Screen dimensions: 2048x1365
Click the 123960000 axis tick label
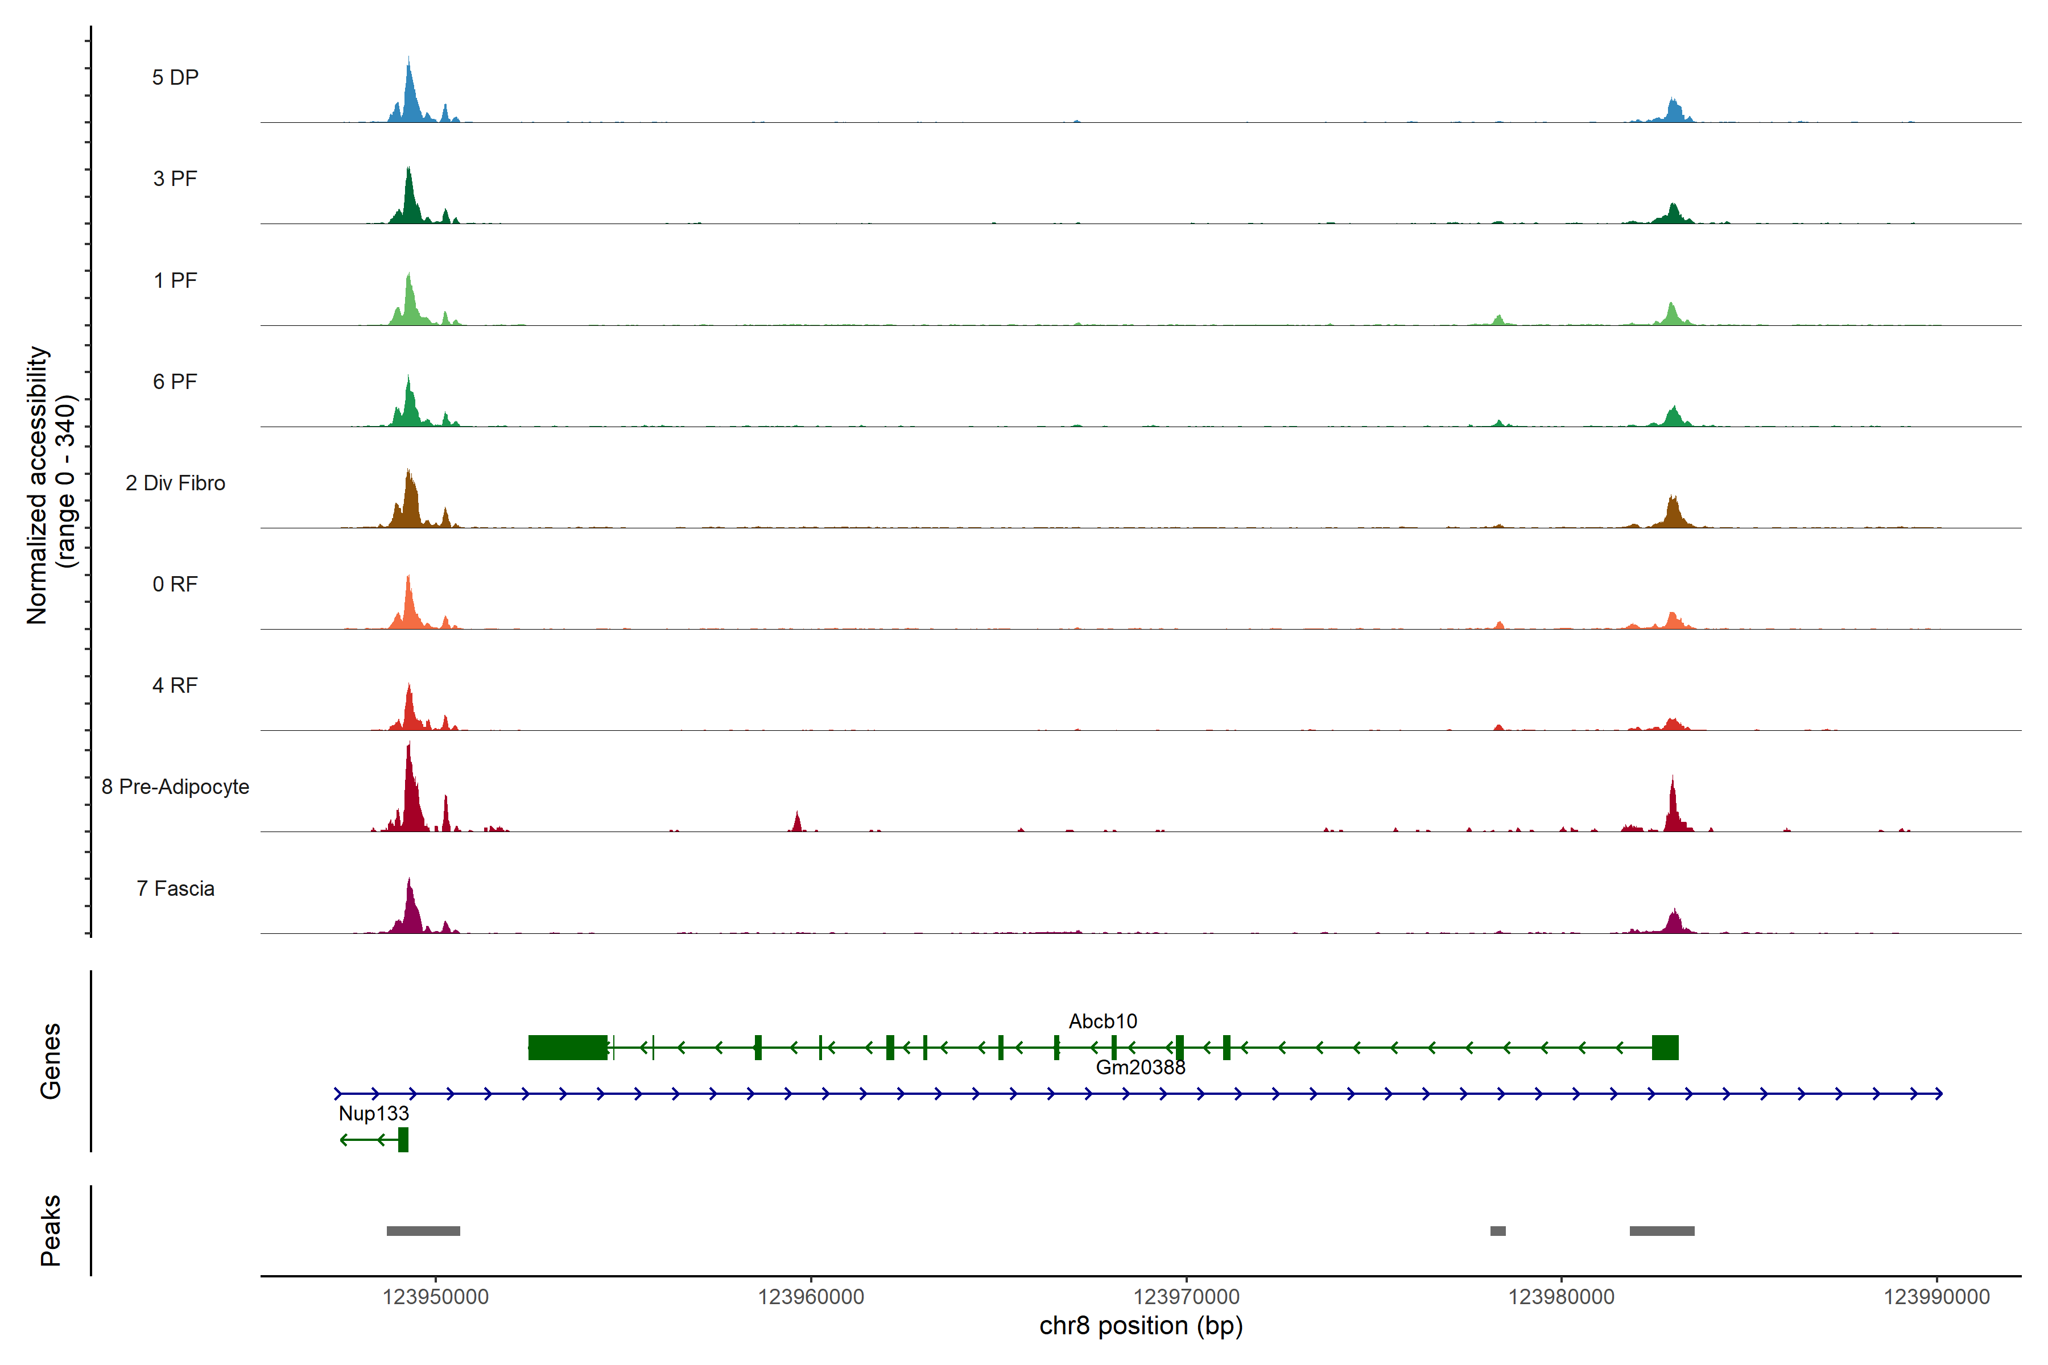click(811, 1297)
